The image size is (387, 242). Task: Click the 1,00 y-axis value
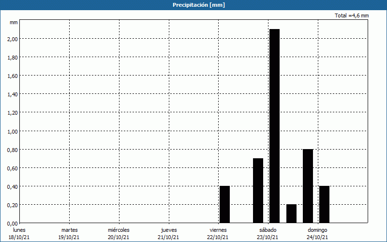coord(13,131)
